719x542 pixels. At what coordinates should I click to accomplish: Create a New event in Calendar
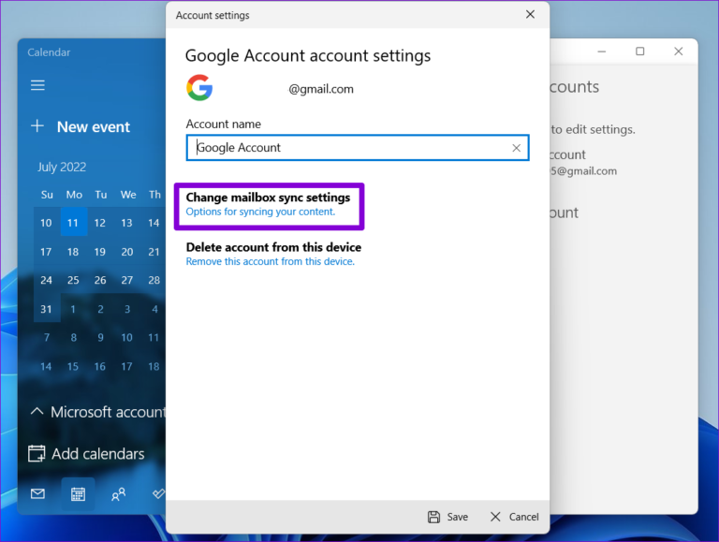(94, 127)
